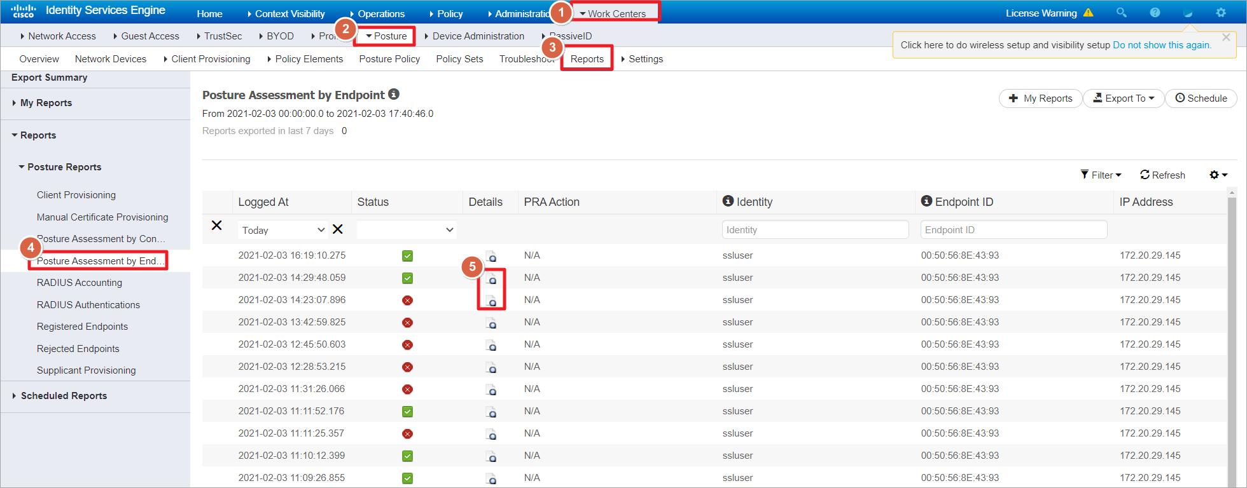This screenshot has width=1247, height=488.
Task: Click the Schedule button
Action: click(1201, 98)
